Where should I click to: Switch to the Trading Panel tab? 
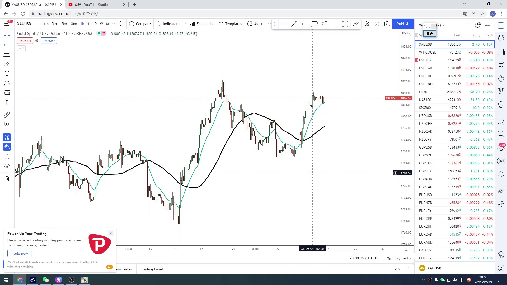152,269
